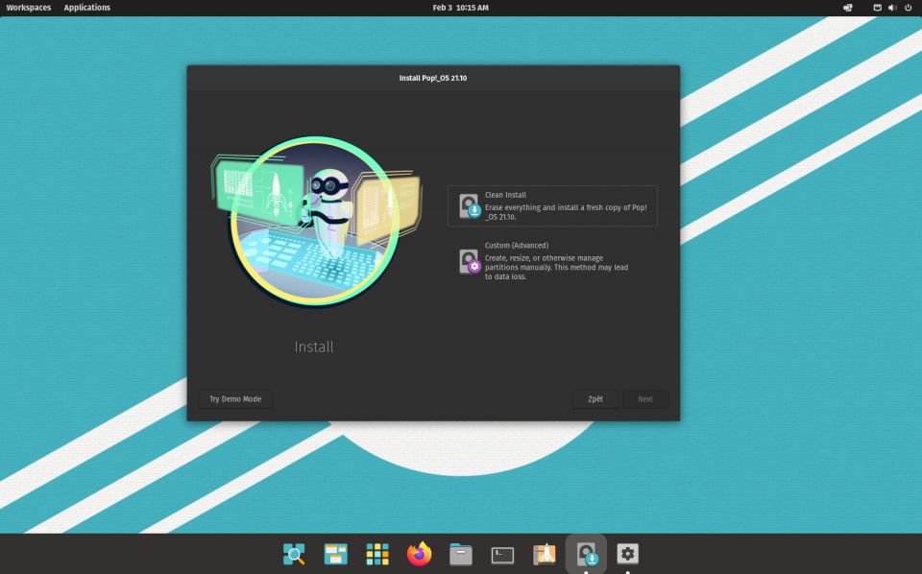The image size is (922, 574).
Task: Open the Workspaces overview
Action: pos(28,8)
